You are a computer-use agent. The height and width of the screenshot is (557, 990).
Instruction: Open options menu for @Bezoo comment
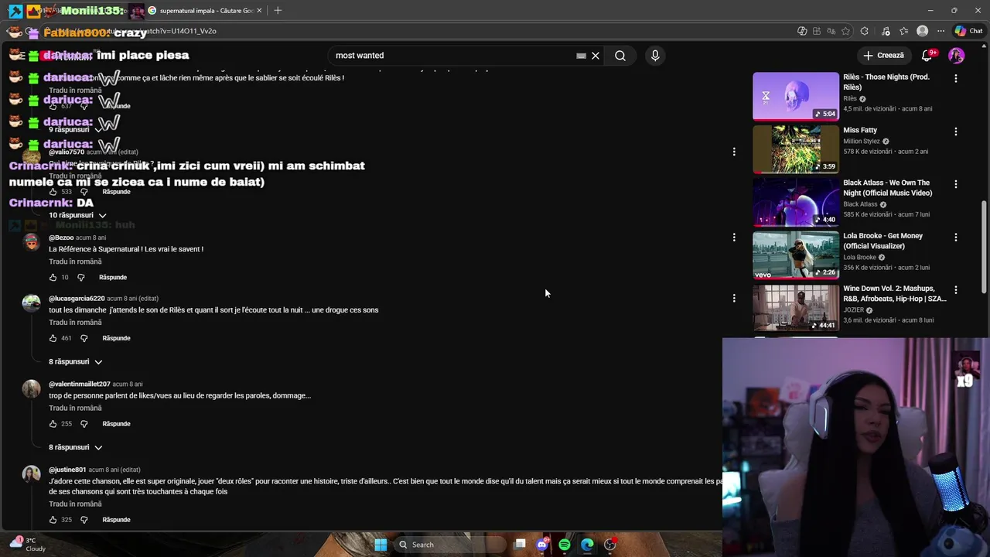[734, 237]
